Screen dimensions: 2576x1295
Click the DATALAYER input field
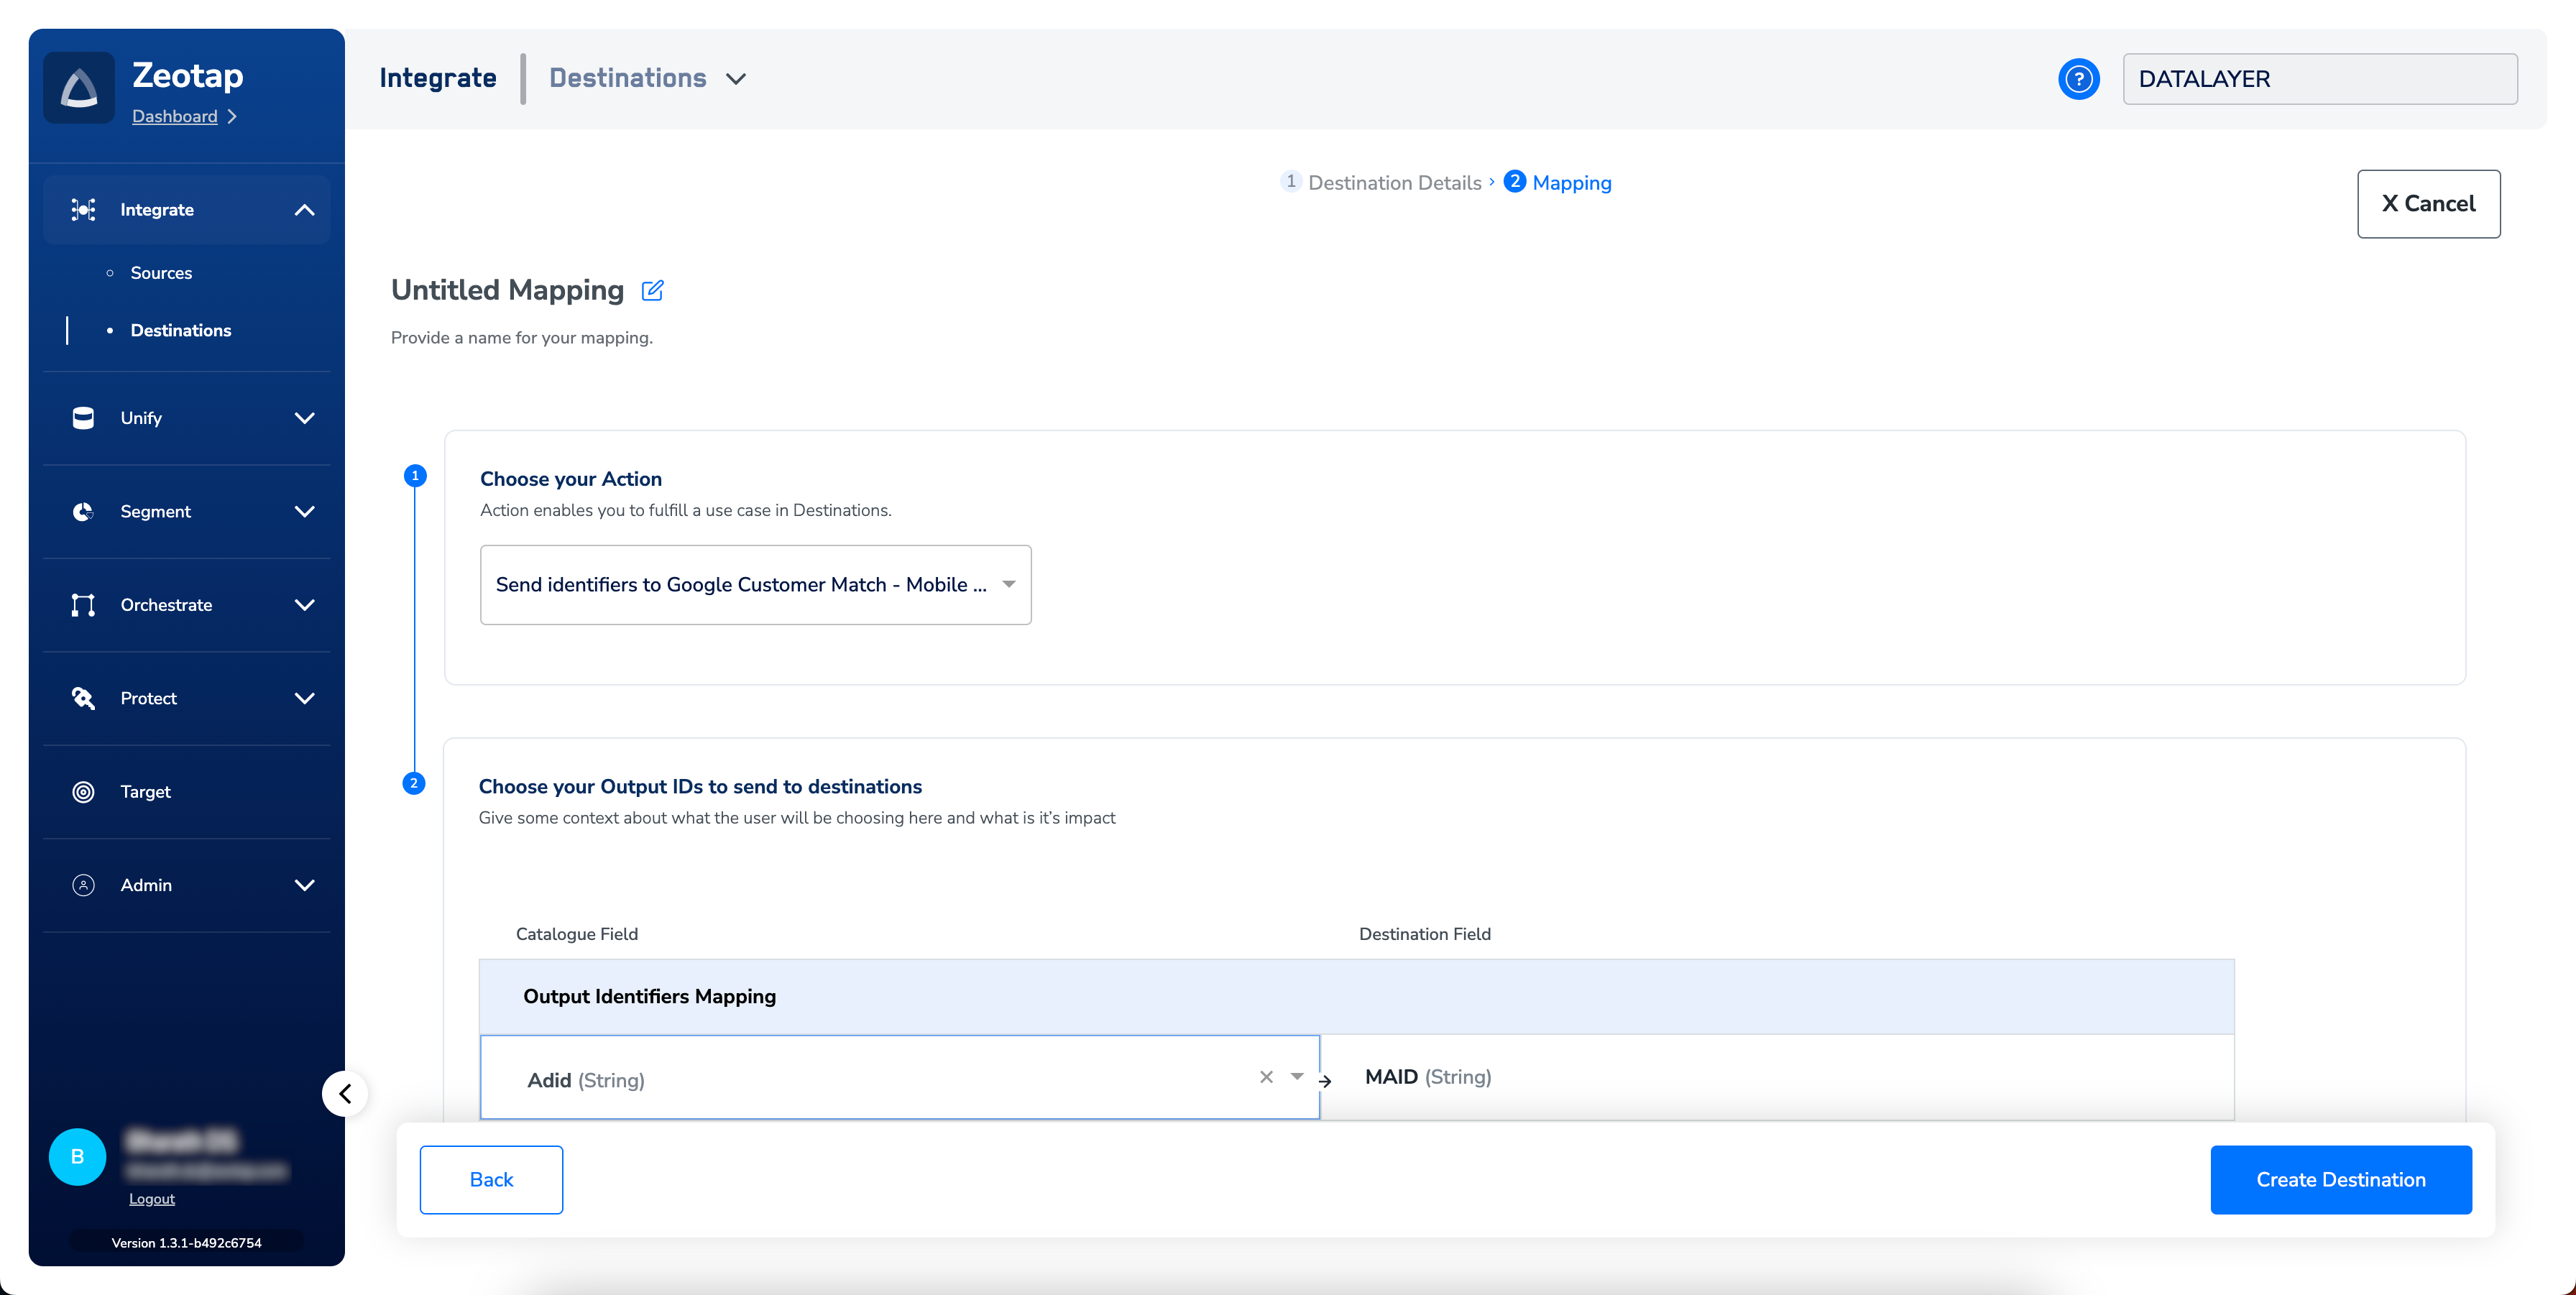pyautogui.click(x=2319, y=79)
